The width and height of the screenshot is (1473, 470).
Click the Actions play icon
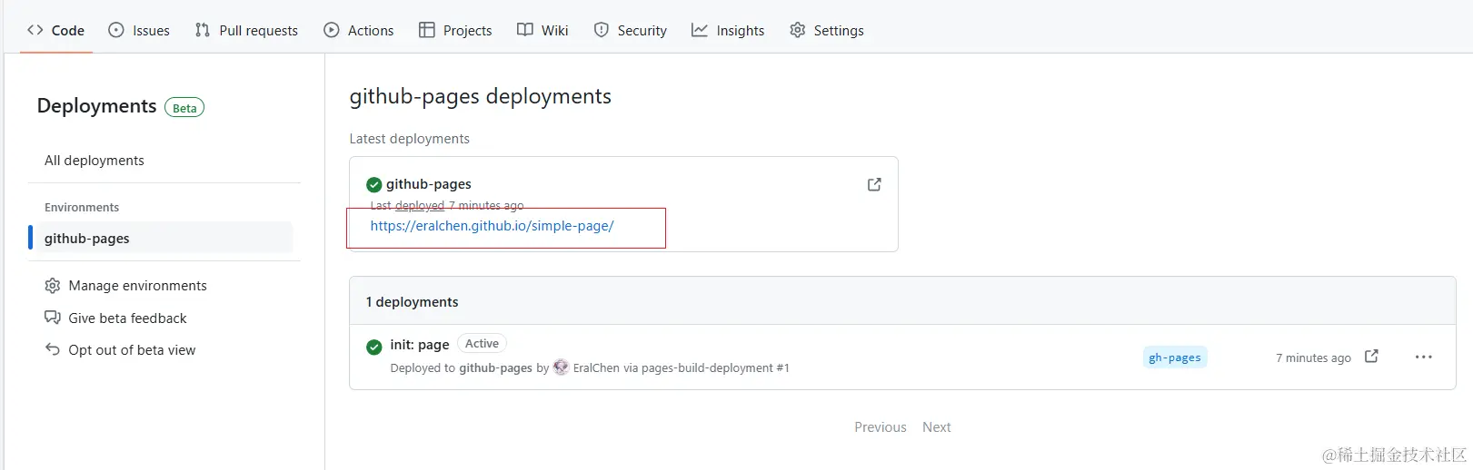pos(332,30)
